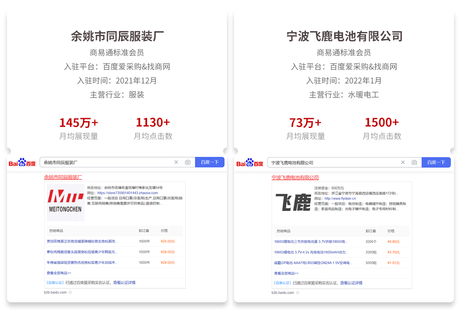Viewport: 468px width, 312px height.
Task: Click the 飞鹿 company logo thumbnail
Action: [x=293, y=202]
